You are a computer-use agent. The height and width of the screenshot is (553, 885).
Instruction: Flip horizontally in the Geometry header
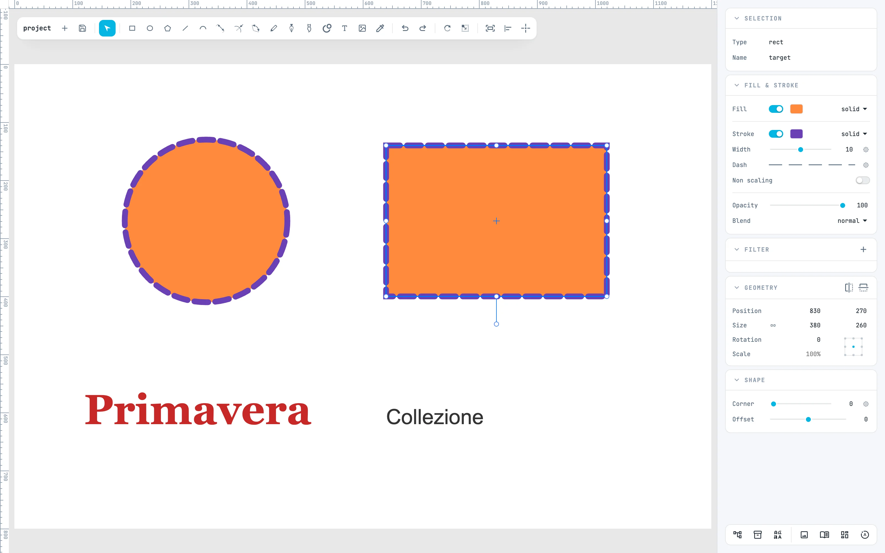(849, 288)
